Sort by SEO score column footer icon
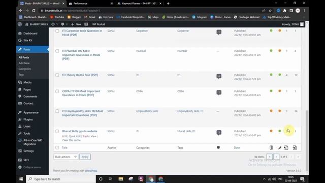 point(271,147)
